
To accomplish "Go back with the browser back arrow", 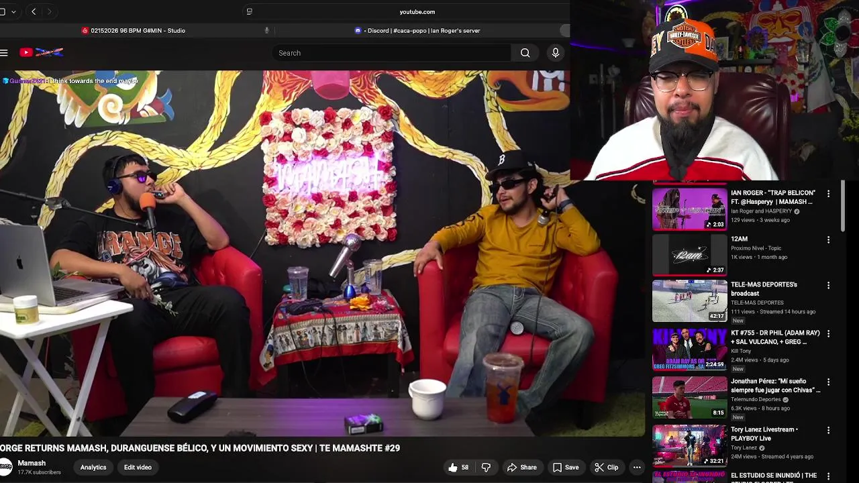I will coord(34,11).
